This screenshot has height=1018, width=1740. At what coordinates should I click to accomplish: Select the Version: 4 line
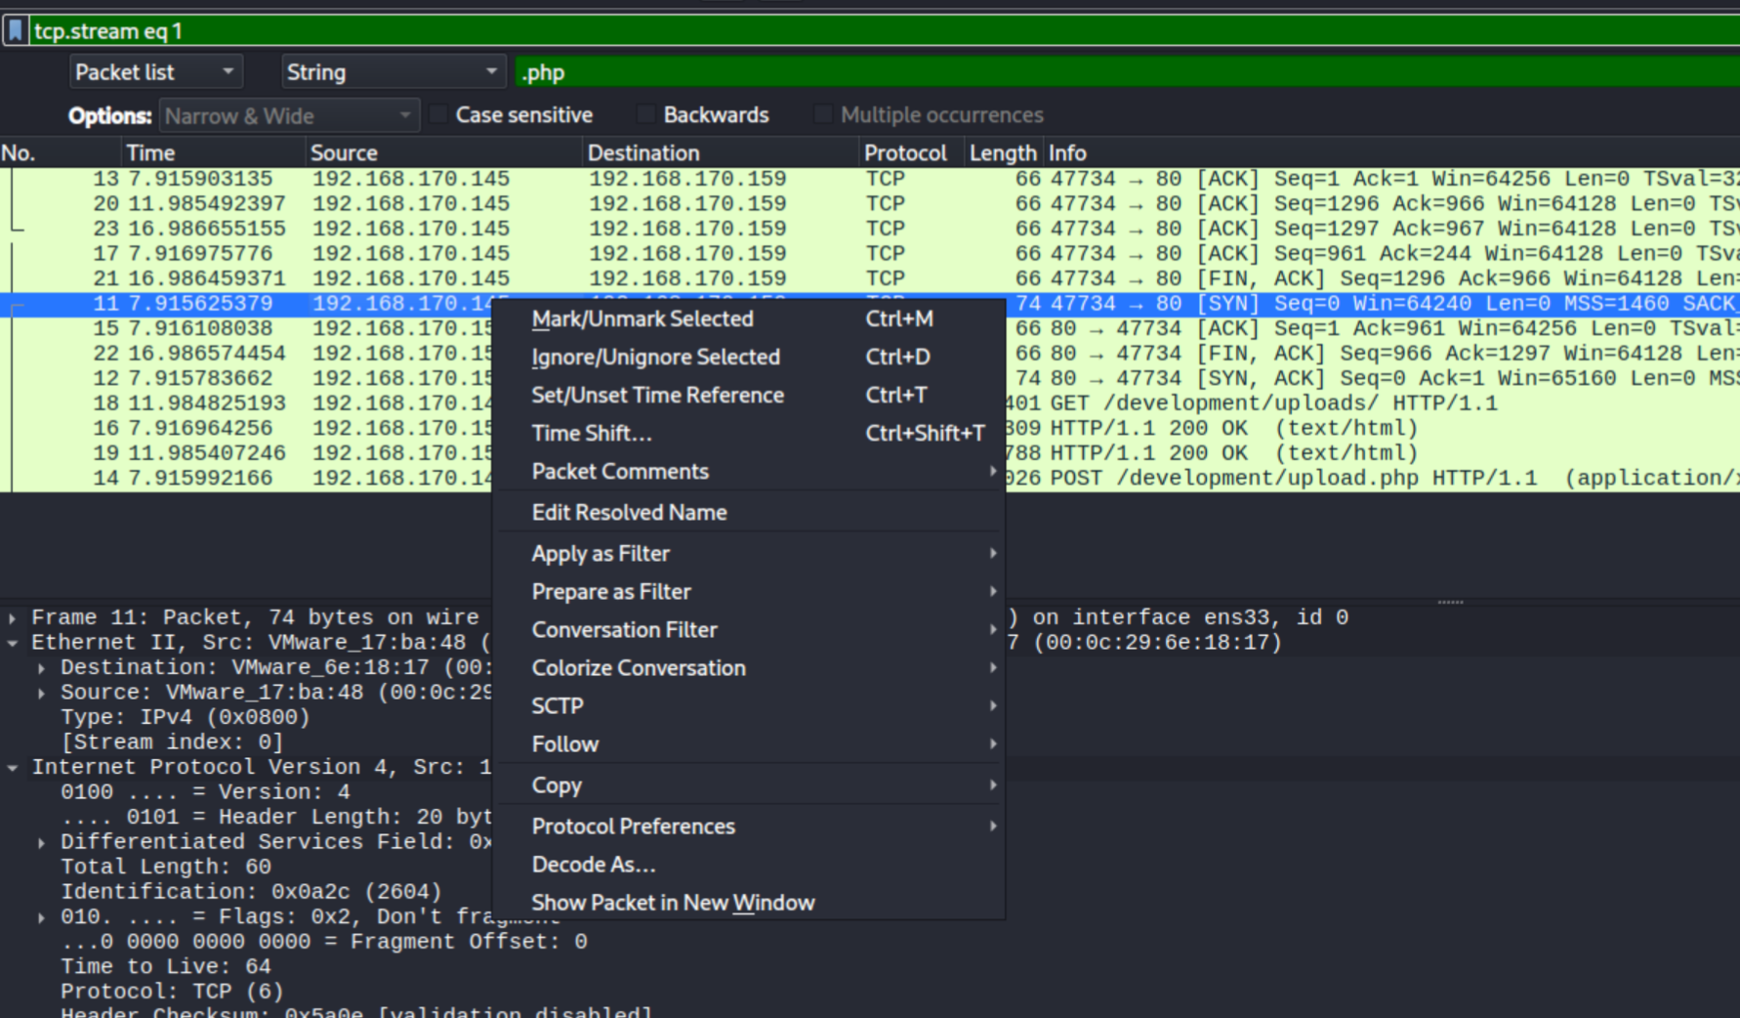tap(205, 792)
